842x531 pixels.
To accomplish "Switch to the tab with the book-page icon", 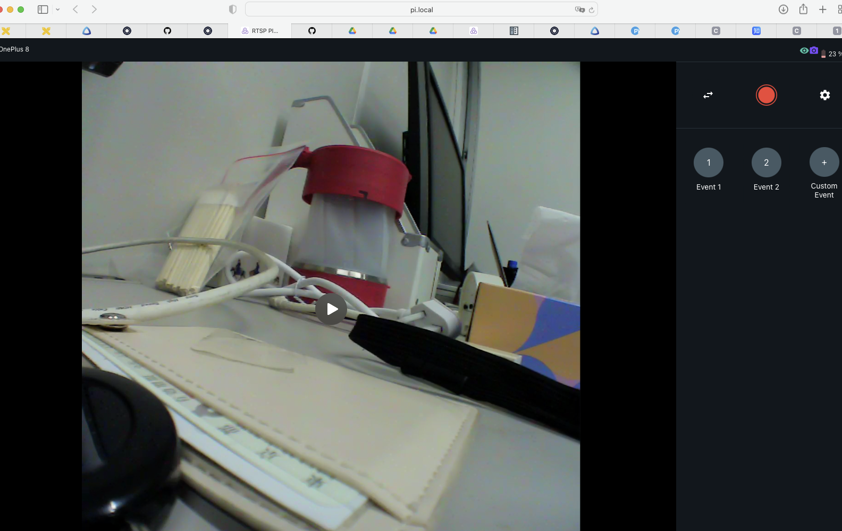I will coord(513,31).
